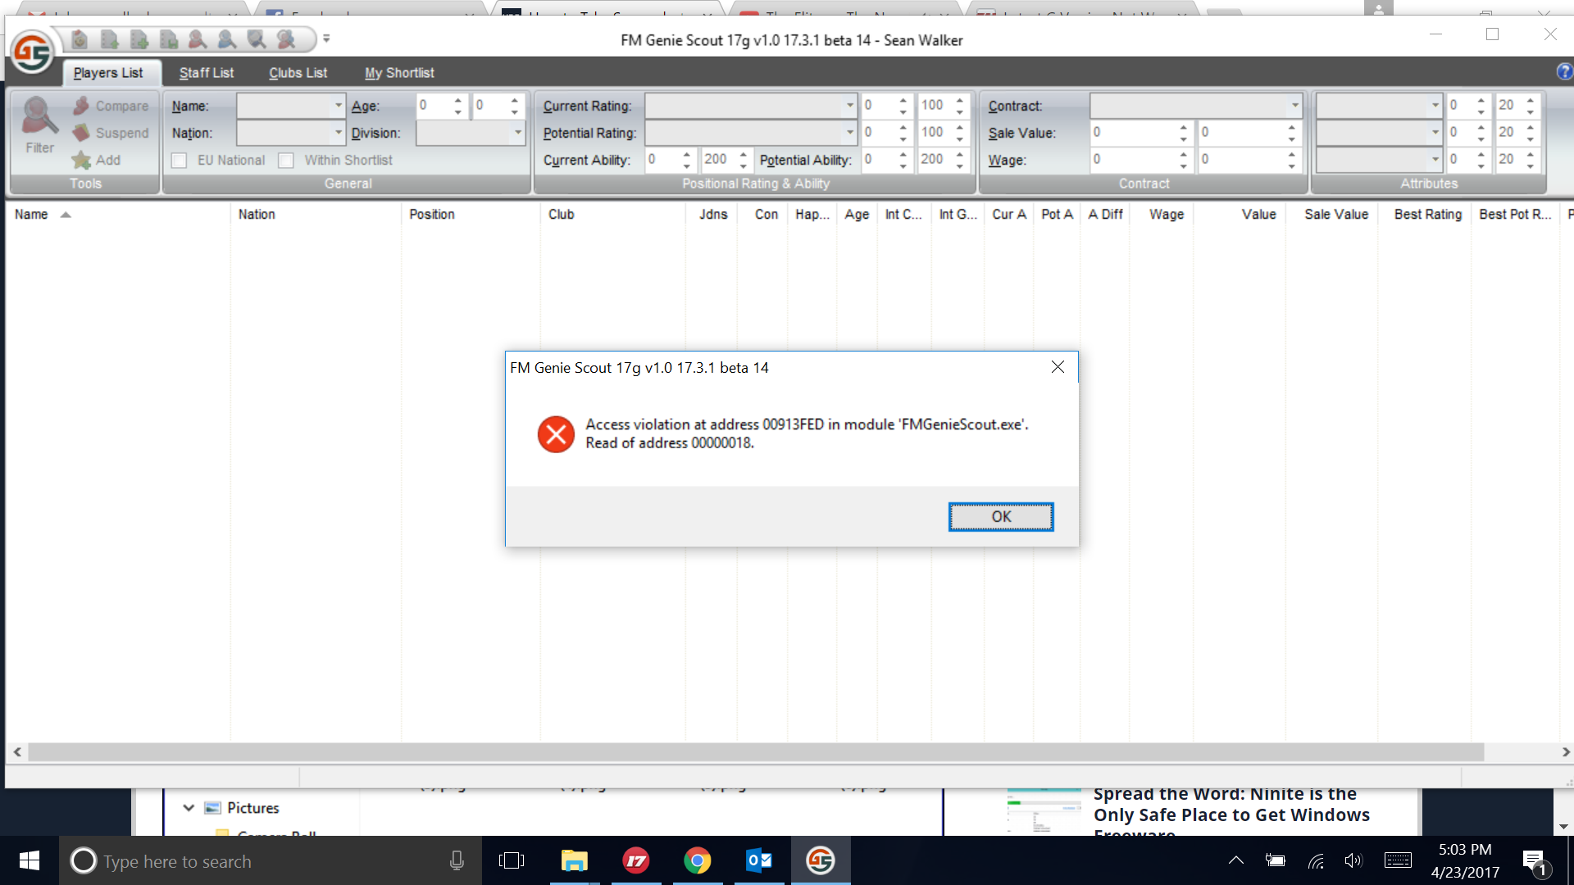Click the Compare players icon
This screenshot has width=1574, height=885.
[x=81, y=106]
